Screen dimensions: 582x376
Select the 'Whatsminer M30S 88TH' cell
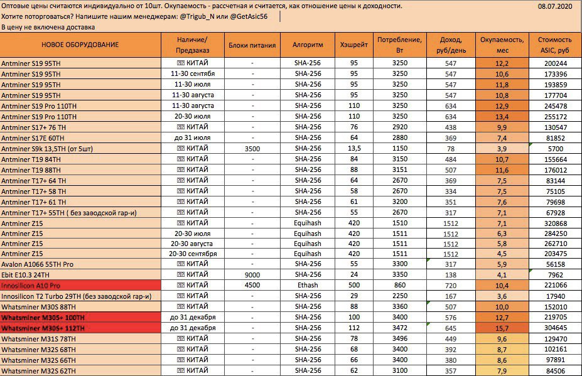(x=80, y=307)
